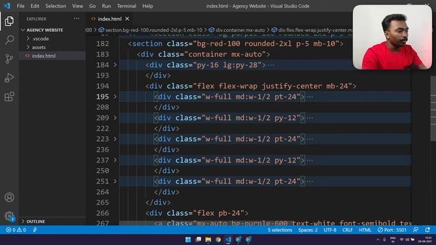The width and height of the screenshot is (436, 245).
Task: Click the feedback icon in status bar
Action: 416,230
